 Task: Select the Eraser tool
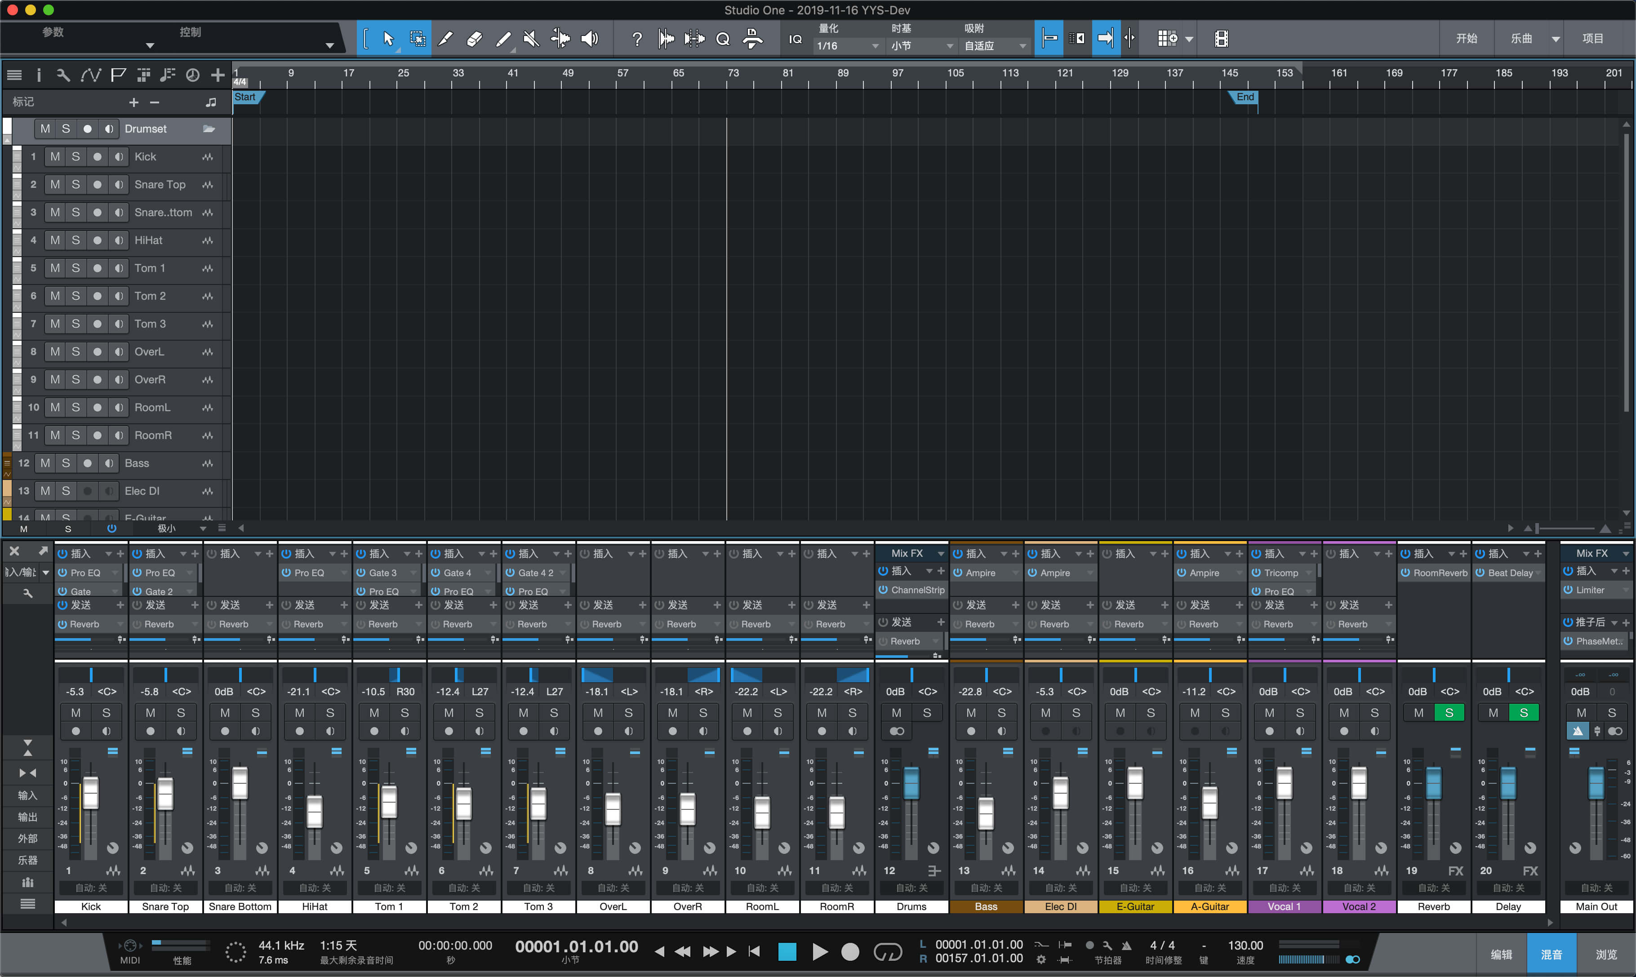pos(474,39)
